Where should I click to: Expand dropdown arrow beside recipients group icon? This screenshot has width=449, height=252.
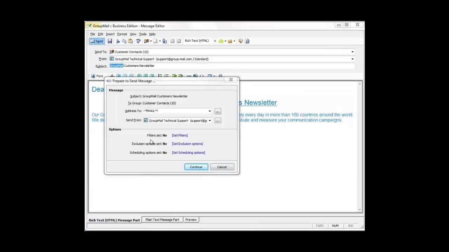[151, 41]
